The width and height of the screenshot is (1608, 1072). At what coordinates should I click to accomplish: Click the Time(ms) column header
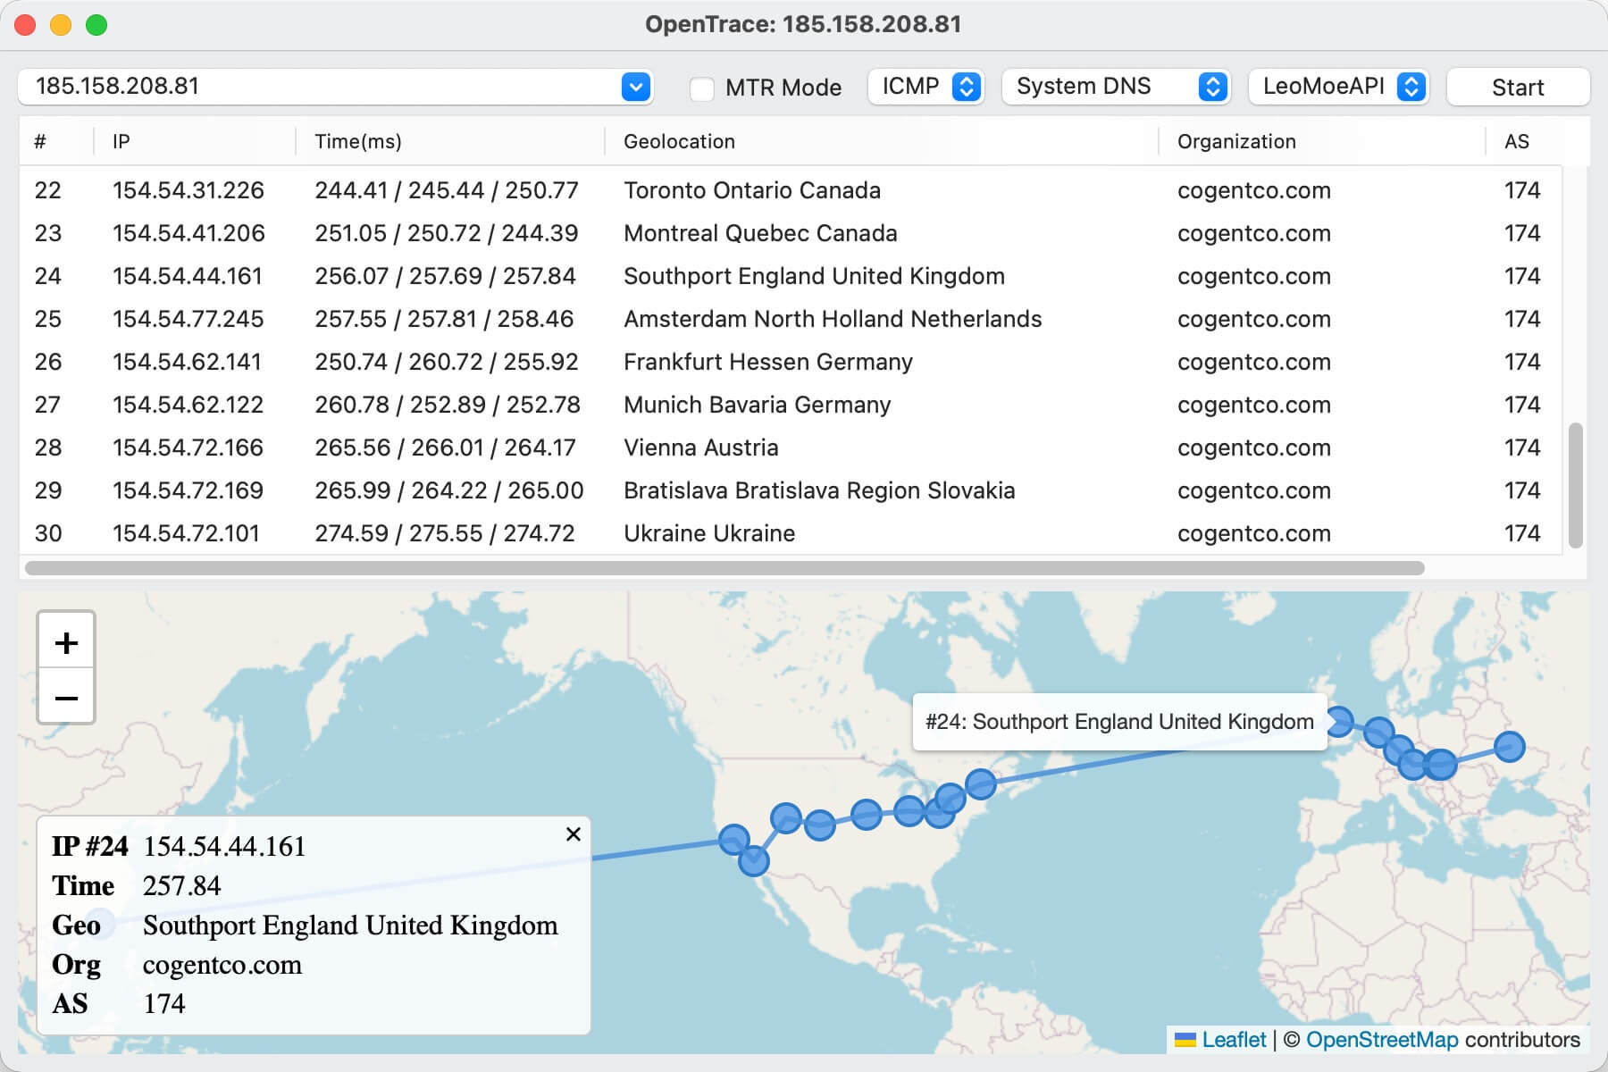click(x=358, y=141)
